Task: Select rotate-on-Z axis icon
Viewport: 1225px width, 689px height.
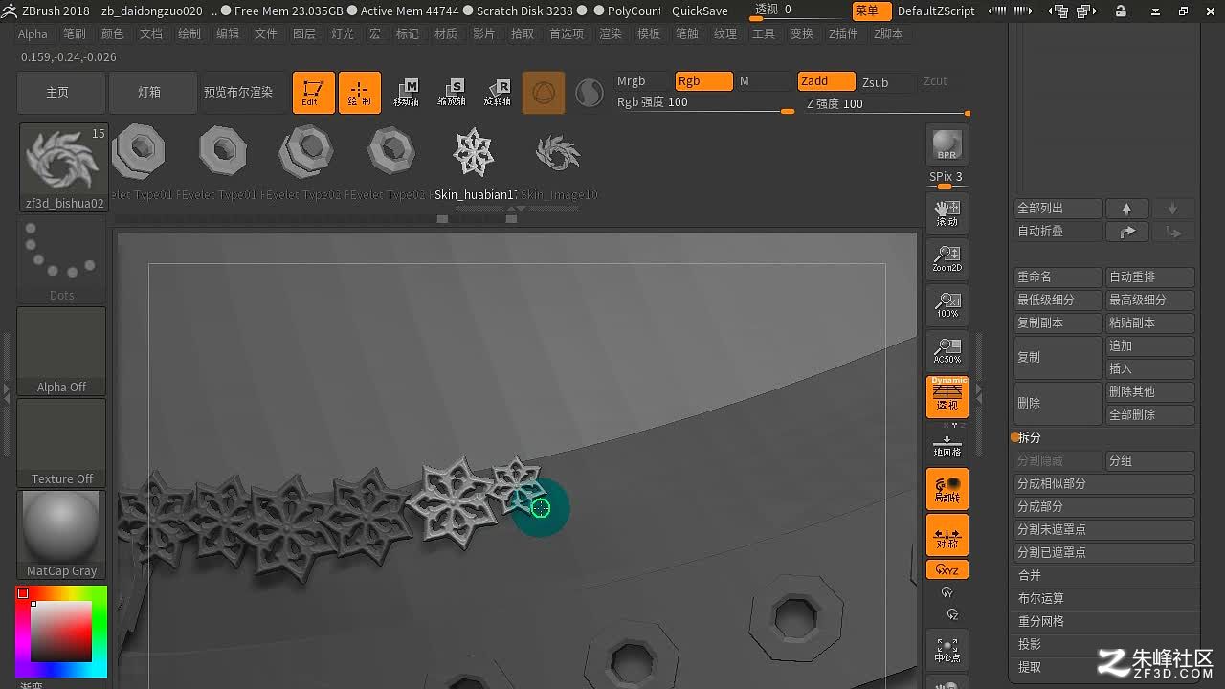Action: click(x=951, y=614)
